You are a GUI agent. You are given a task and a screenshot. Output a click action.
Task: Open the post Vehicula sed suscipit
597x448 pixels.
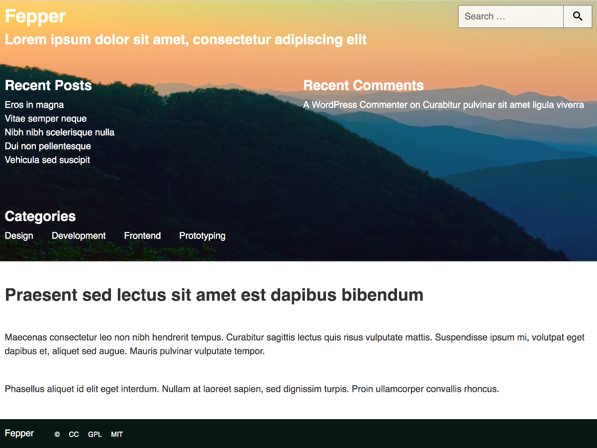[x=47, y=160]
